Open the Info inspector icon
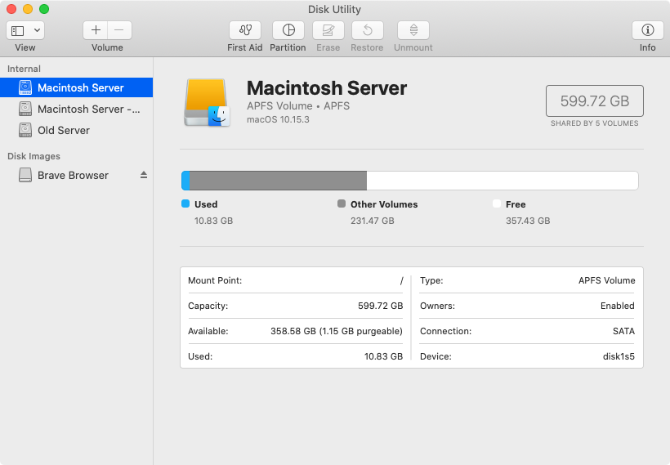Viewport: 670px width, 465px height. pos(647,30)
